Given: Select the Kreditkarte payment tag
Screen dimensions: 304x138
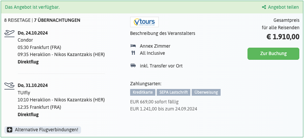Looking at the screenshot, I should (143, 92).
